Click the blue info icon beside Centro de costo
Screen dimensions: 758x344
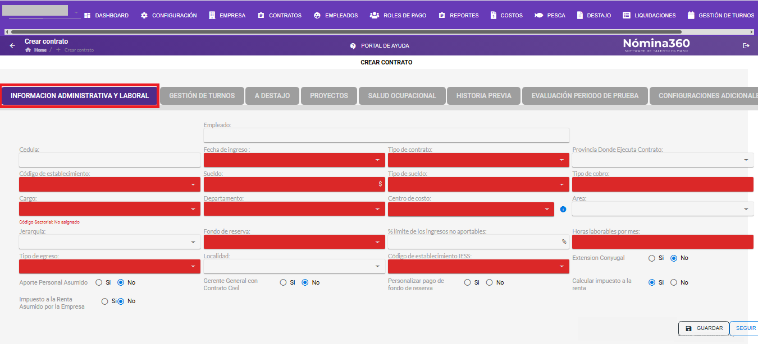click(563, 209)
